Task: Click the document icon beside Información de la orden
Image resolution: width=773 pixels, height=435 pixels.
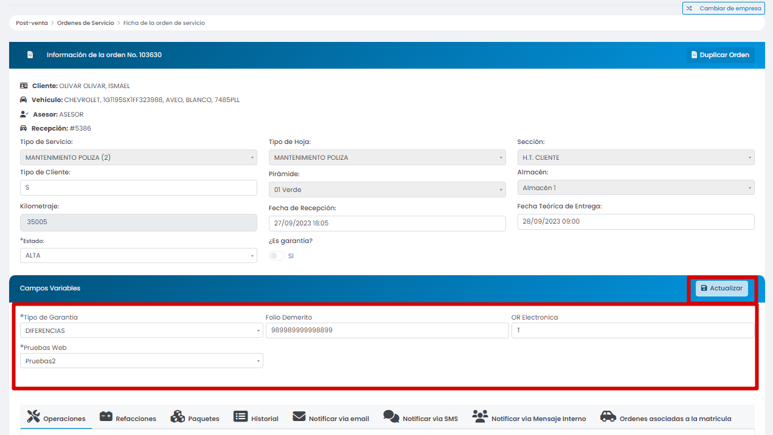Action: point(30,55)
